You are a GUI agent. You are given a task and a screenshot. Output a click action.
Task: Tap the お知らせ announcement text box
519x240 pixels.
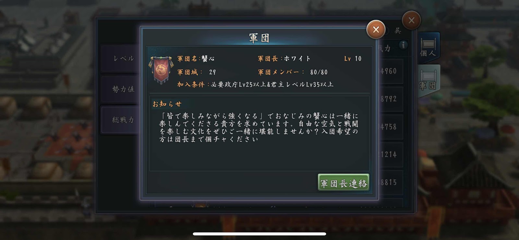point(259,133)
